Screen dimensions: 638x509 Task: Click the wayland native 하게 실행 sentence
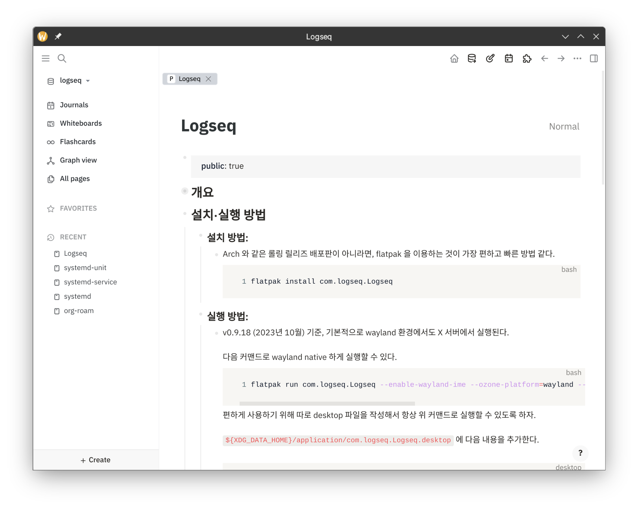click(x=310, y=357)
